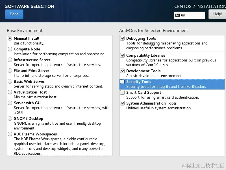Click the 'KDE Plasma Workspaces' label
The image size is (226, 170).
35,134
